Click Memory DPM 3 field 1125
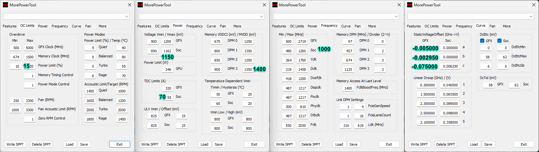The image size is (539, 152). [348, 69]
